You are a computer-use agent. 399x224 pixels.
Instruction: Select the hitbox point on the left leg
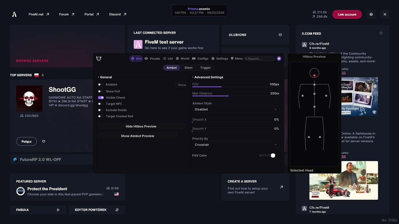click(x=309, y=137)
